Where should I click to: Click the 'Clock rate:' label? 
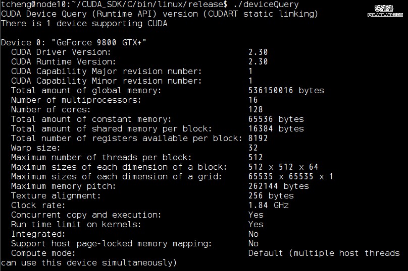pos(38,206)
